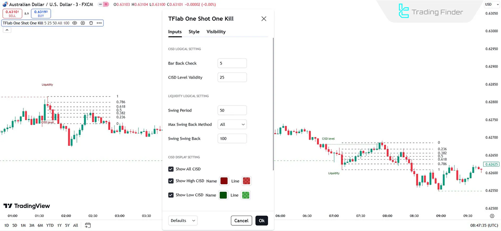Expand the Defaults dropdown
This screenshot has height=231, width=501.
183,221
